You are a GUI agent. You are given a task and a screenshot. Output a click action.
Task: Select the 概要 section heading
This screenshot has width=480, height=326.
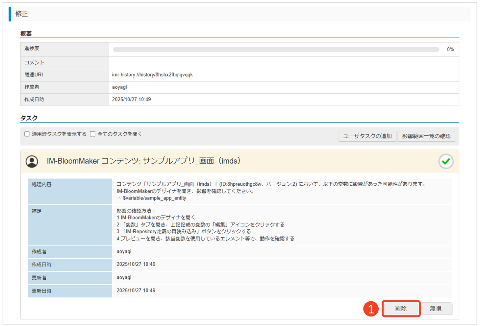26,34
